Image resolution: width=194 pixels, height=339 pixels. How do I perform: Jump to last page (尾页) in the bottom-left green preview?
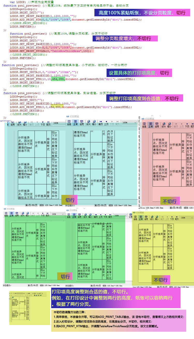(x=48, y=215)
